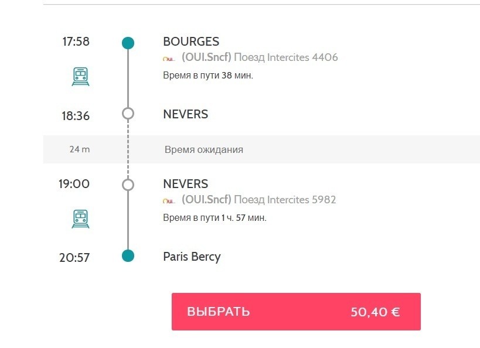480x348 pixels.
Task: Click the OUI.Sncf logo beside Intercites 4406
Action: pos(169,58)
